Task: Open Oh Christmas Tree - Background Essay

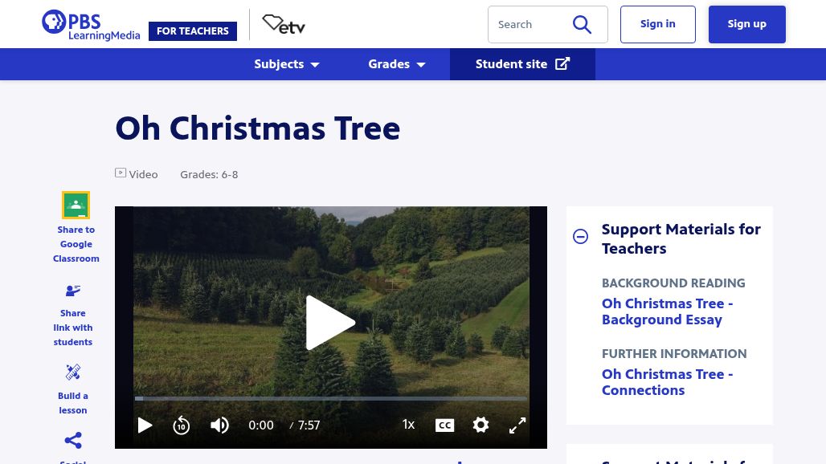Action: click(x=668, y=311)
